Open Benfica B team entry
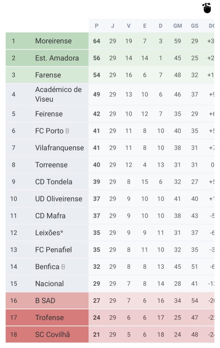 pyautogui.click(x=50, y=266)
